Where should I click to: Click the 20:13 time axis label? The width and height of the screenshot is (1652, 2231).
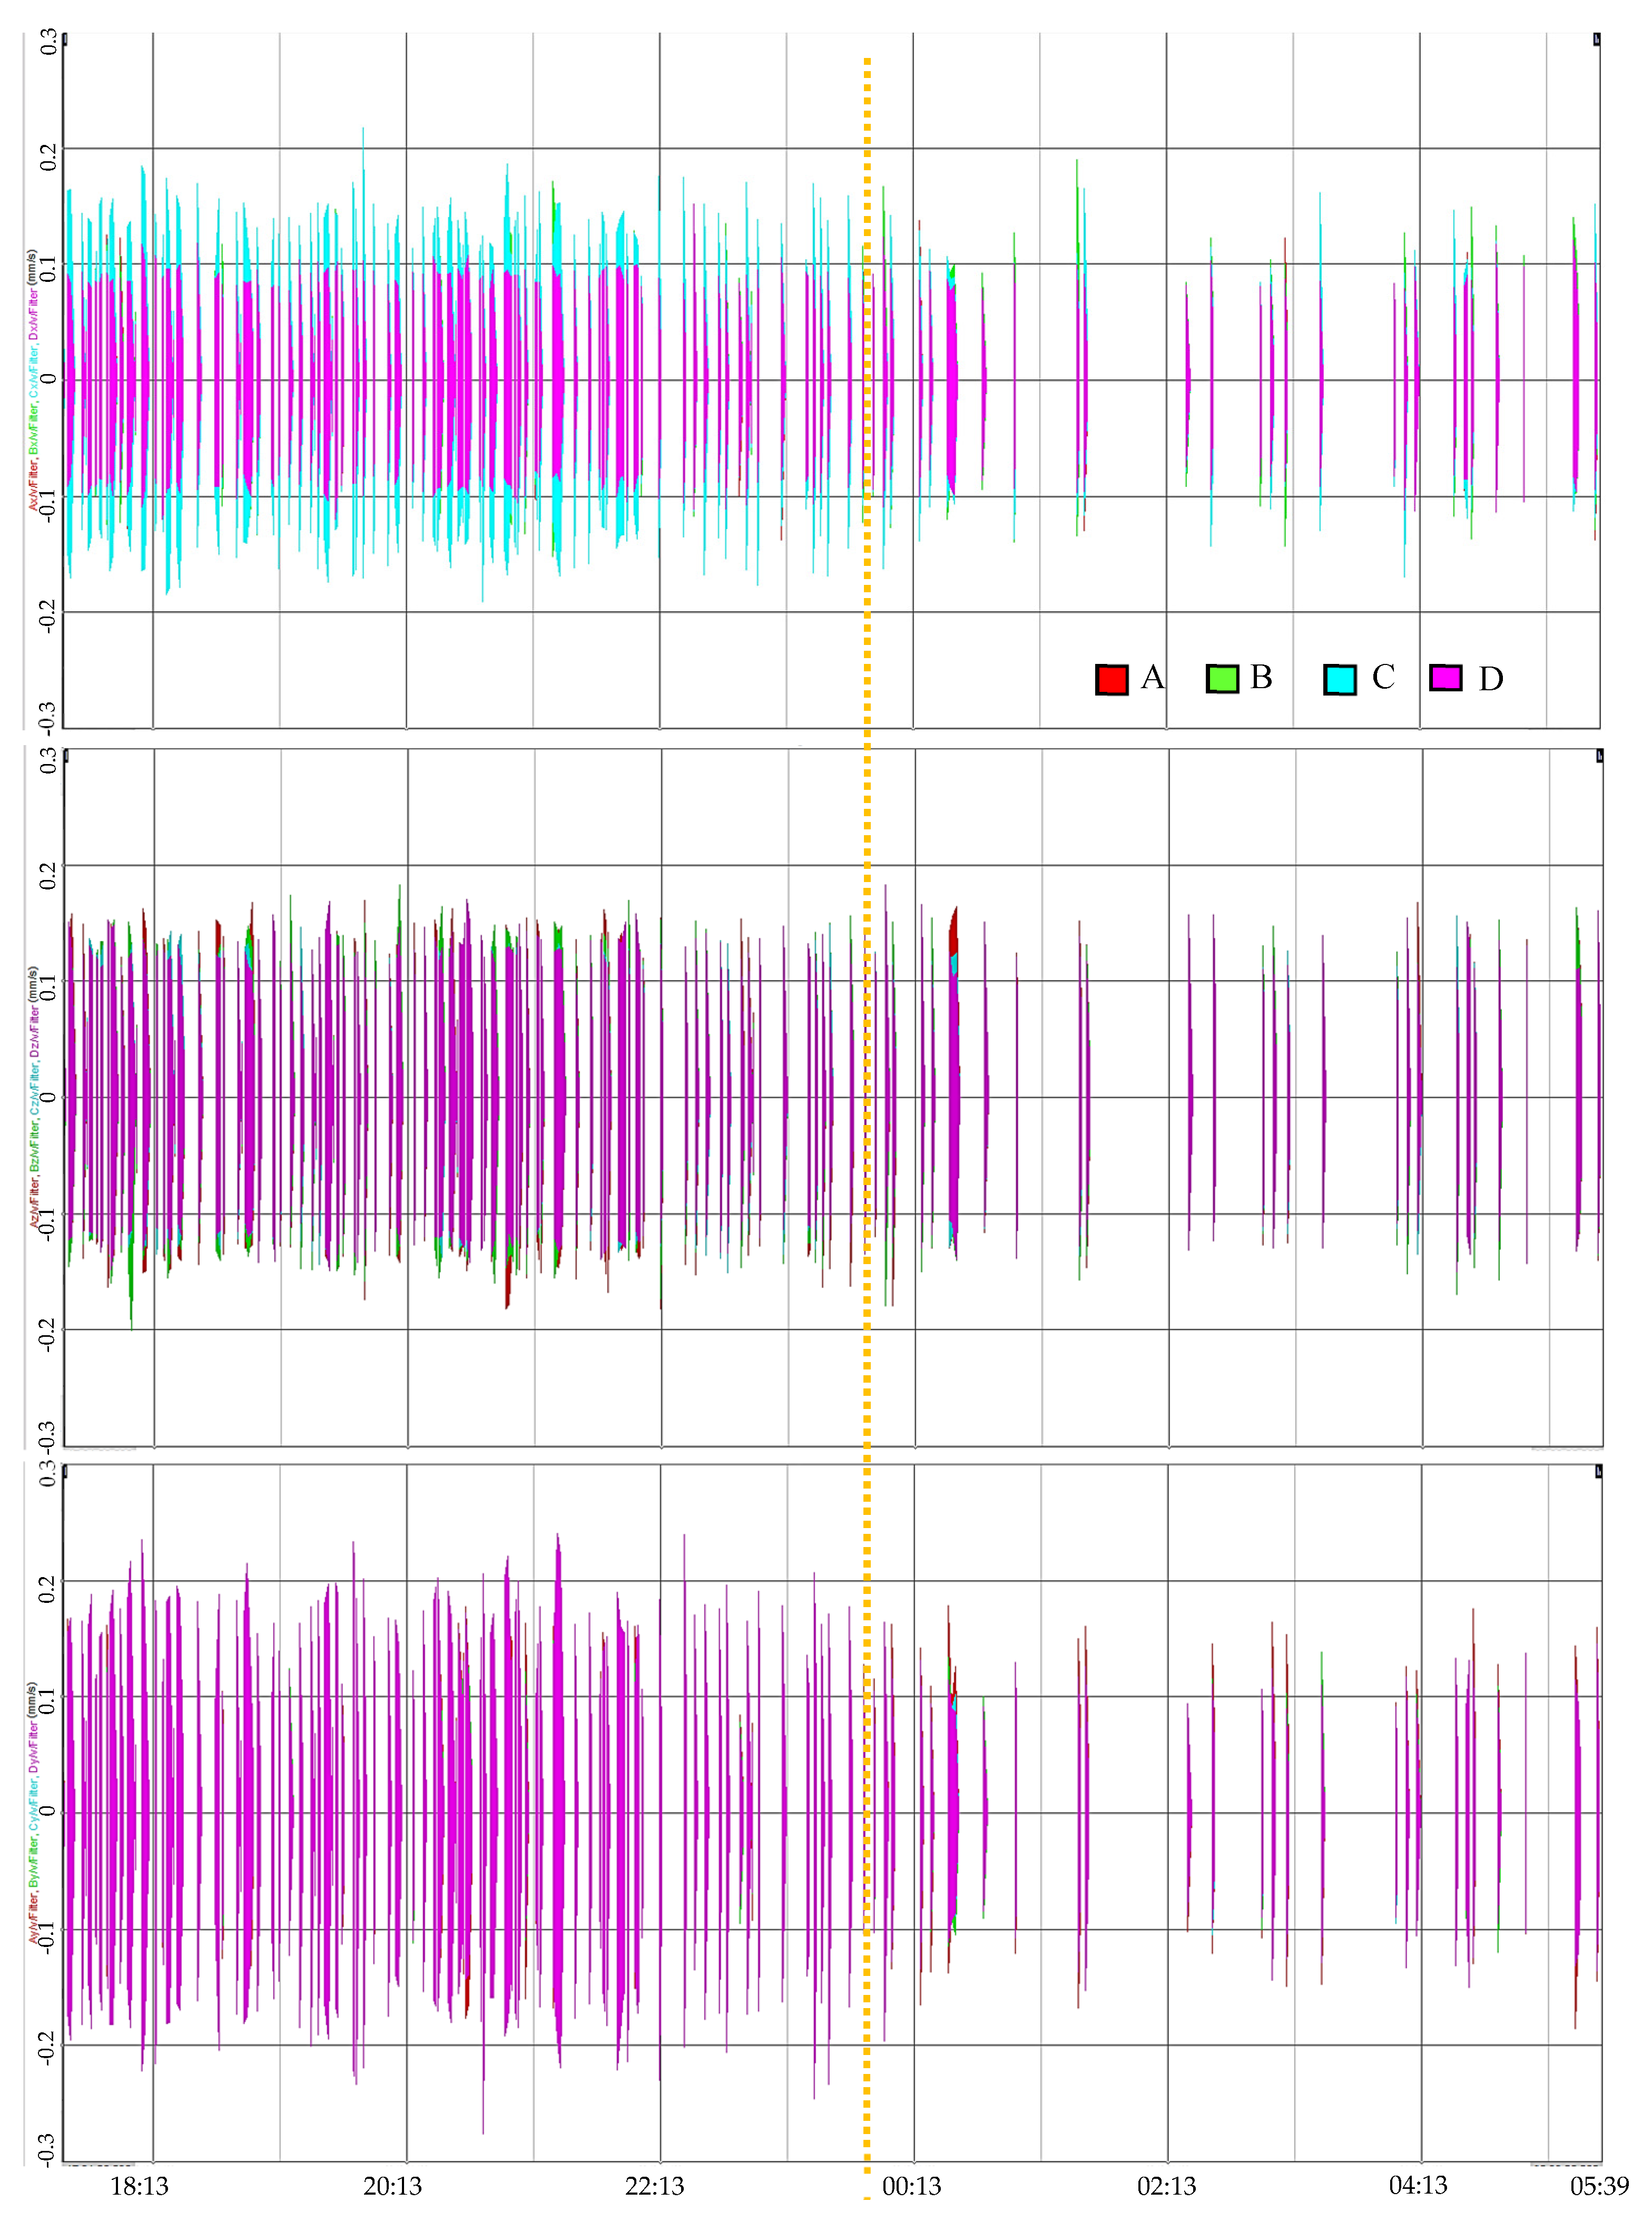(x=392, y=2186)
